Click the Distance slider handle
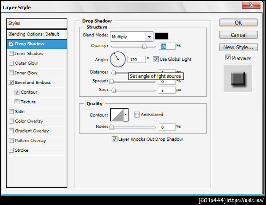 click(x=113, y=73)
